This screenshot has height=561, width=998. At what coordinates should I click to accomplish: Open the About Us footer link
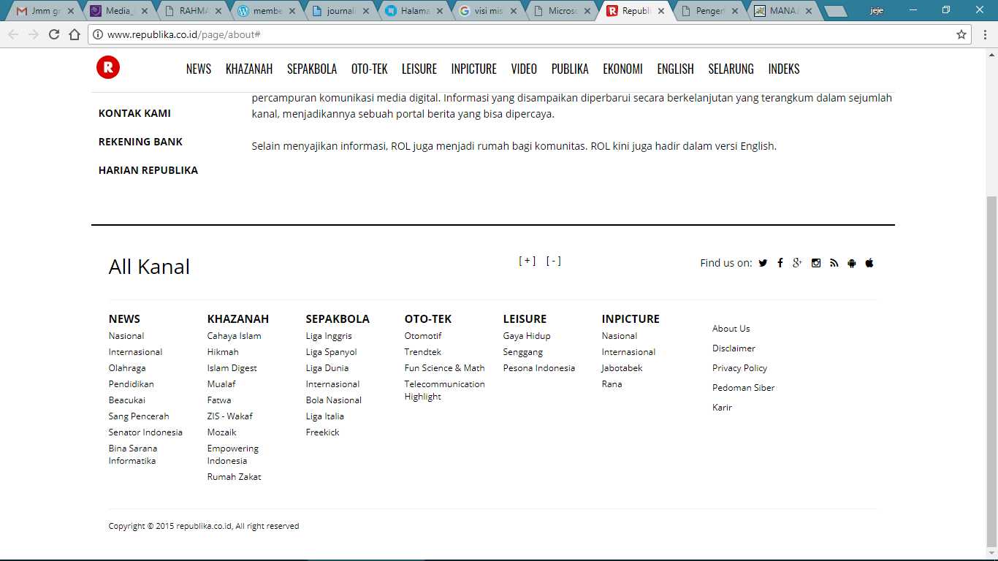pyautogui.click(x=731, y=329)
